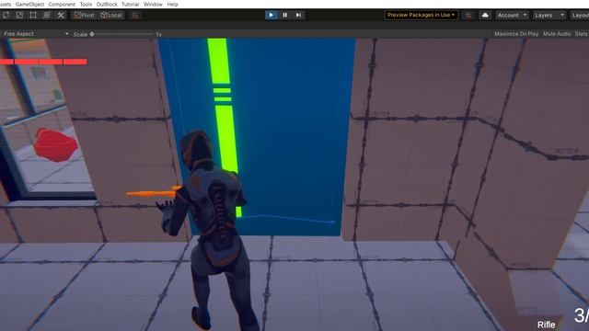Image resolution: width=589 pixels, height=331 pixels.
Task: Open the Collab bug icon
Action: [x=468, y=15]
